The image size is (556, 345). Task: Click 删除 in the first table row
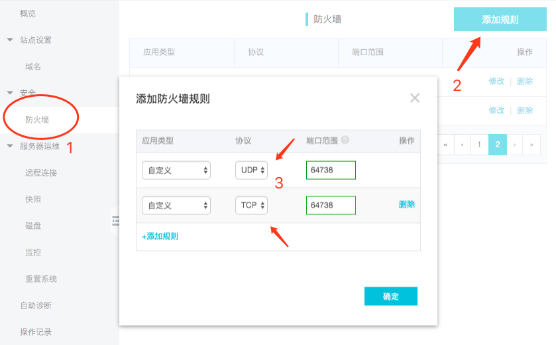click(x=525, y=82)
